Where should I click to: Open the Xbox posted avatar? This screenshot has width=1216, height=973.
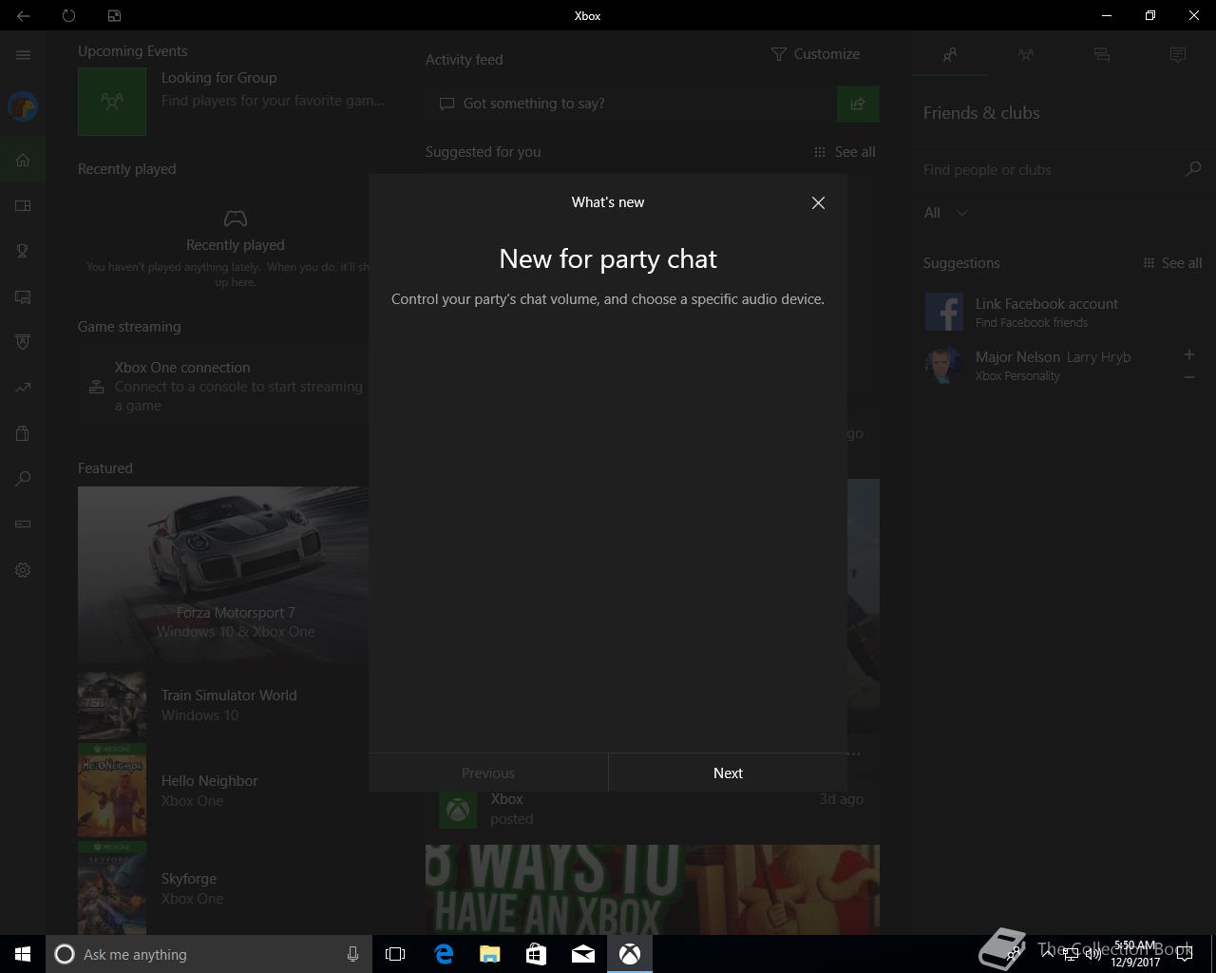click(x=458, y=810)
